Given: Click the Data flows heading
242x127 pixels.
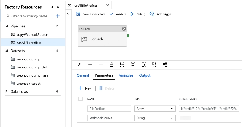Looking at the screenshot, I should 19,91.
